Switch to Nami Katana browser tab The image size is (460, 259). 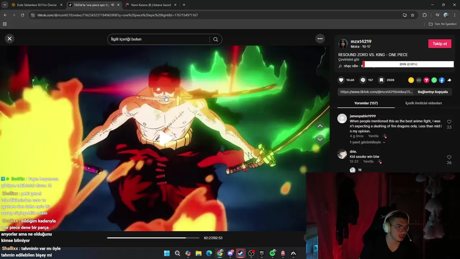(151, 5)
